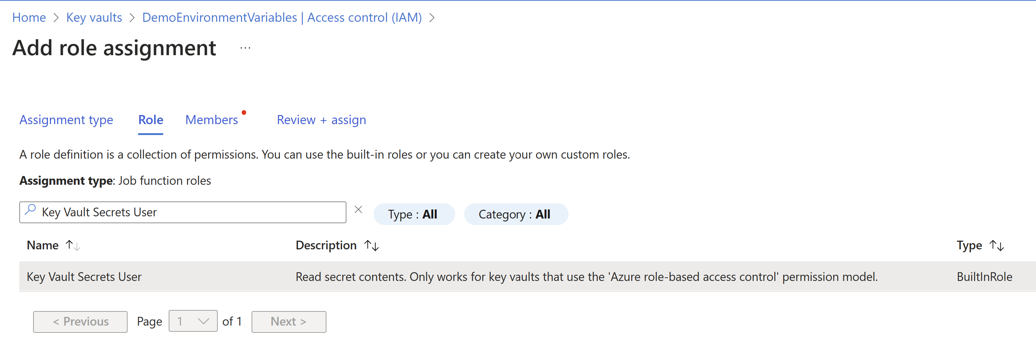Sort roles by Description column arrows
This screenshot has width=1036, height=343.
(x=371, y=245)
